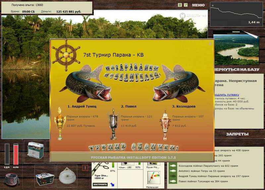Click the fish icon beside Козлодоев's catch entry
The height and width of the screenshot is (190, 265).
tap(173, 166)
